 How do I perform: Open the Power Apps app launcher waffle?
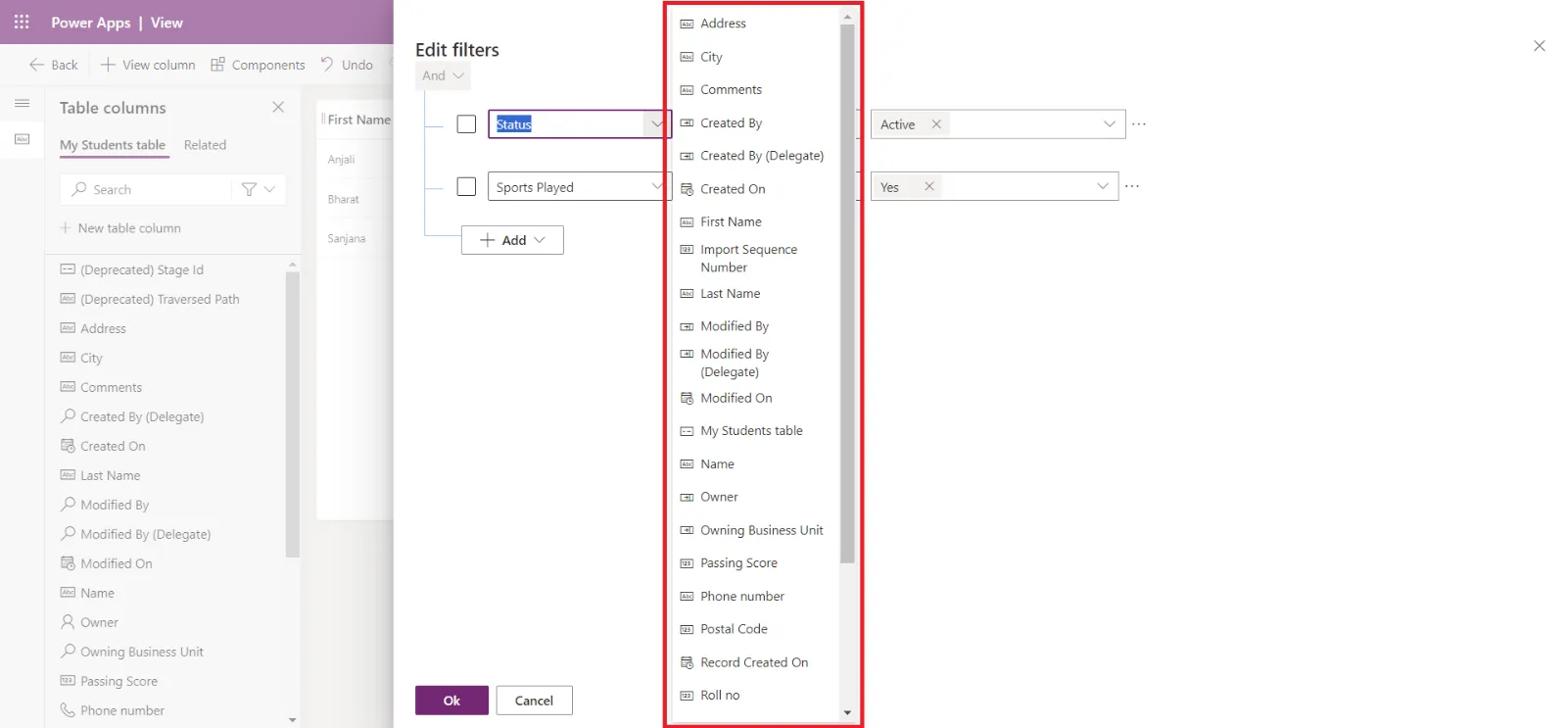pos(22,22)
